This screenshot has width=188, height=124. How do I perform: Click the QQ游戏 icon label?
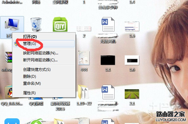pos(36,103)
